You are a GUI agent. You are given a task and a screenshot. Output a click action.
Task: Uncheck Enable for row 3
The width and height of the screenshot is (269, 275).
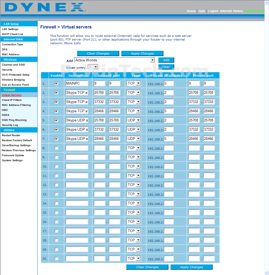coord(56,102)
